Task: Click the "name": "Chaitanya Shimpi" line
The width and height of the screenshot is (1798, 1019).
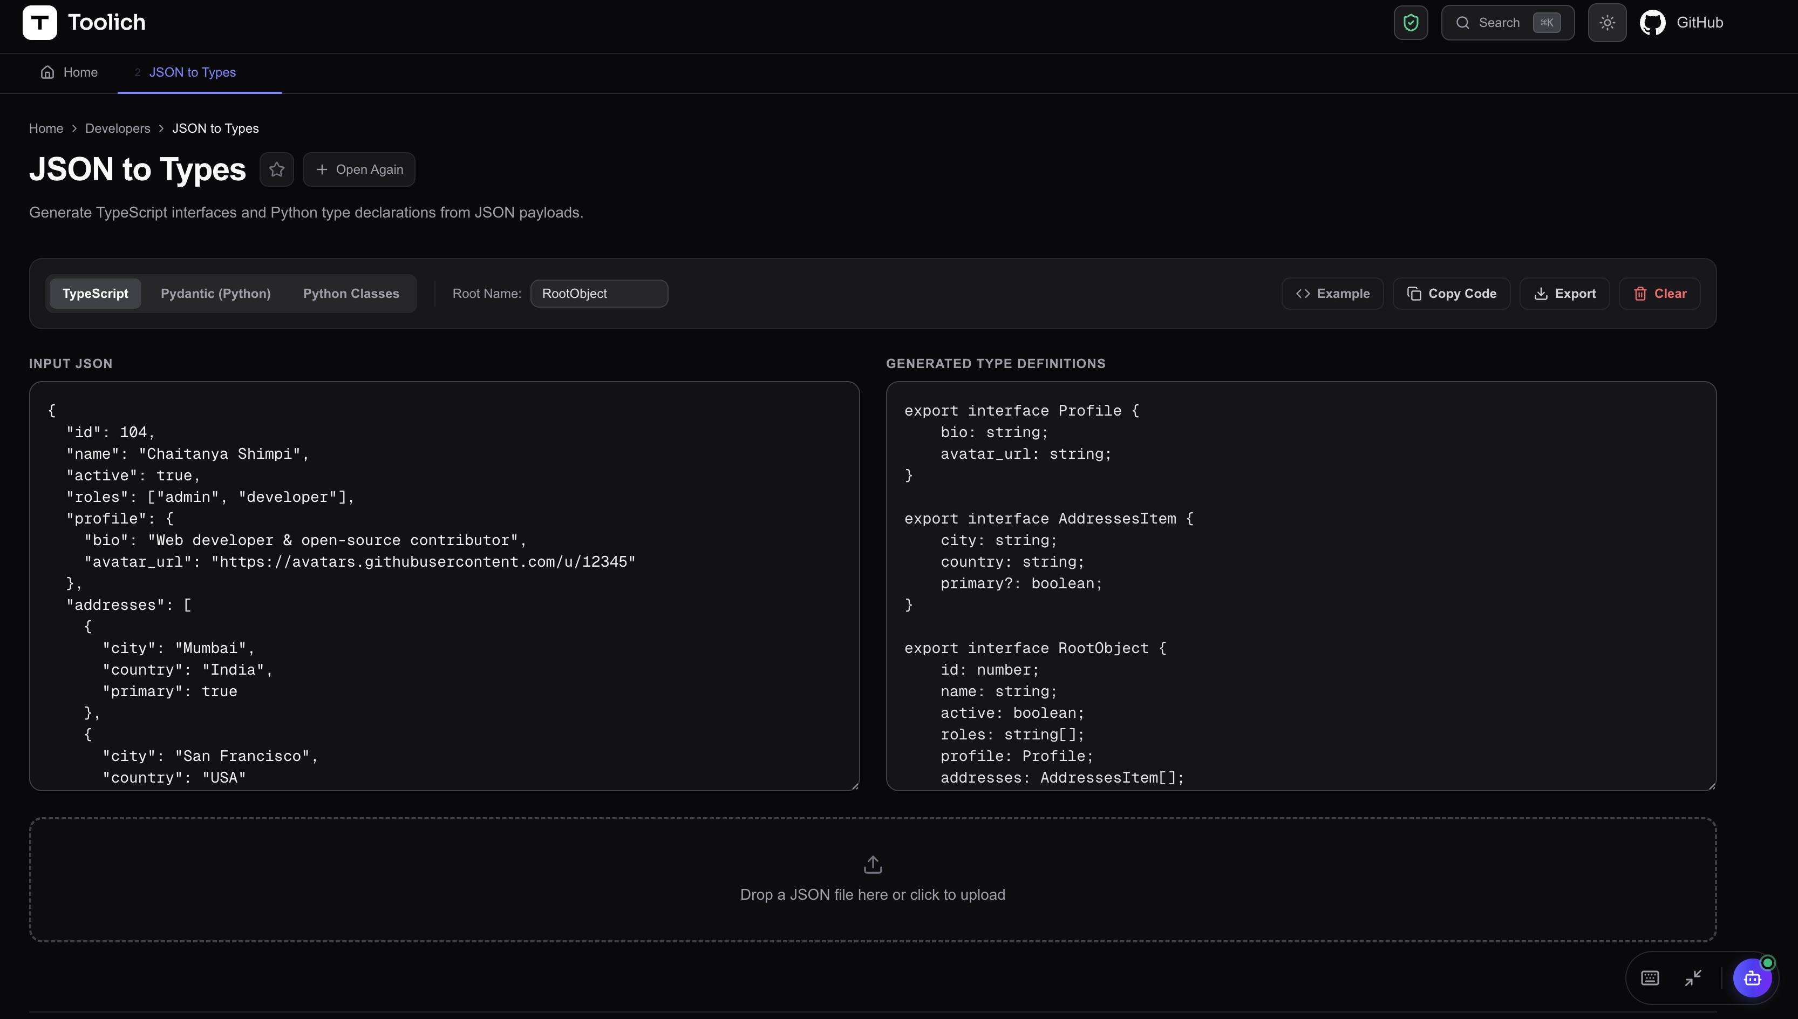Action: click(x=187, y=454)
